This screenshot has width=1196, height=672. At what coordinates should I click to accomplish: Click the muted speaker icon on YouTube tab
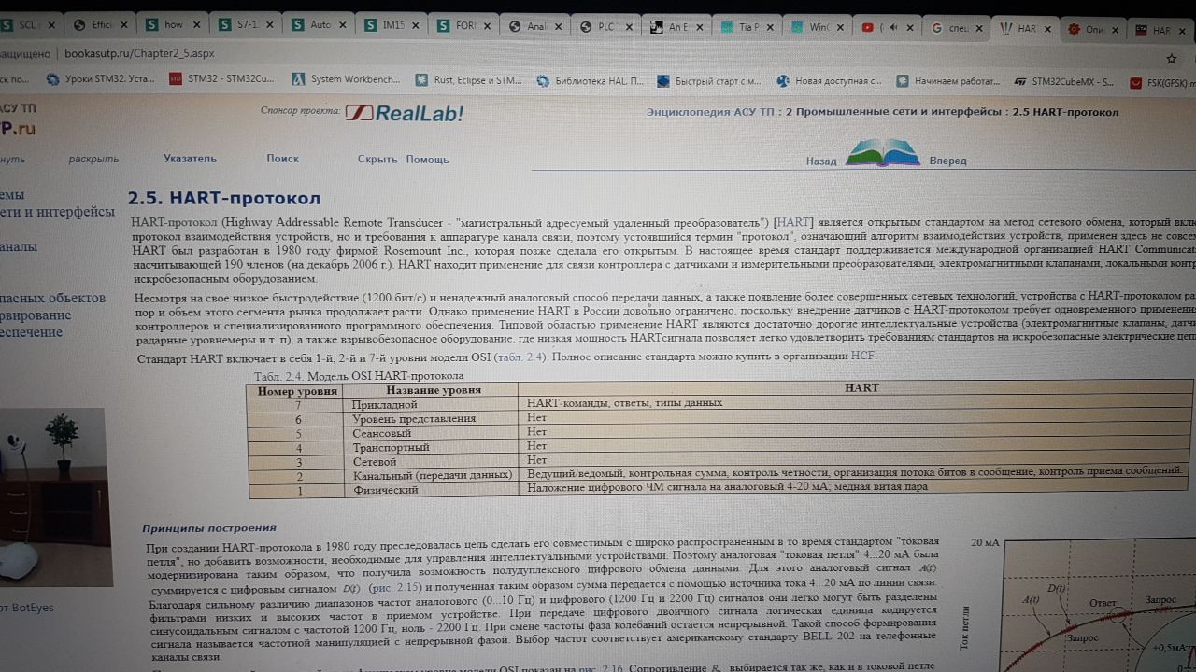893,28
